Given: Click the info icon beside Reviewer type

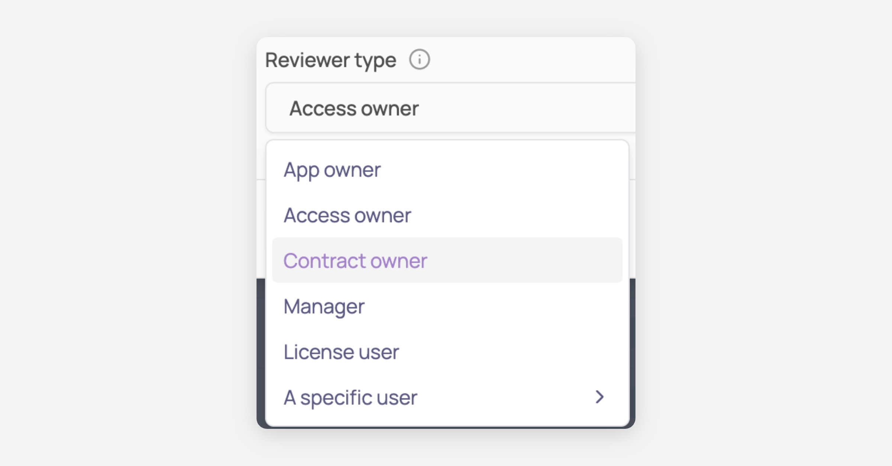Looking at the screenshot, I should (419, 59).
